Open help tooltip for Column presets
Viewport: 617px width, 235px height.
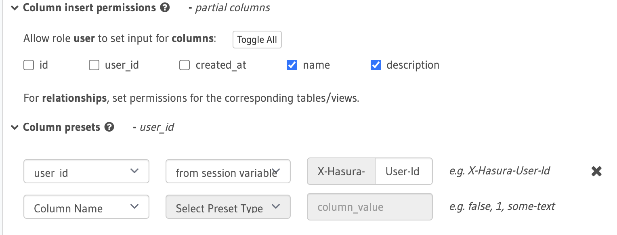pos(109,127)
